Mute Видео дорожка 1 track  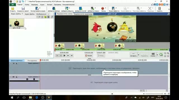(x=14, y=63)
